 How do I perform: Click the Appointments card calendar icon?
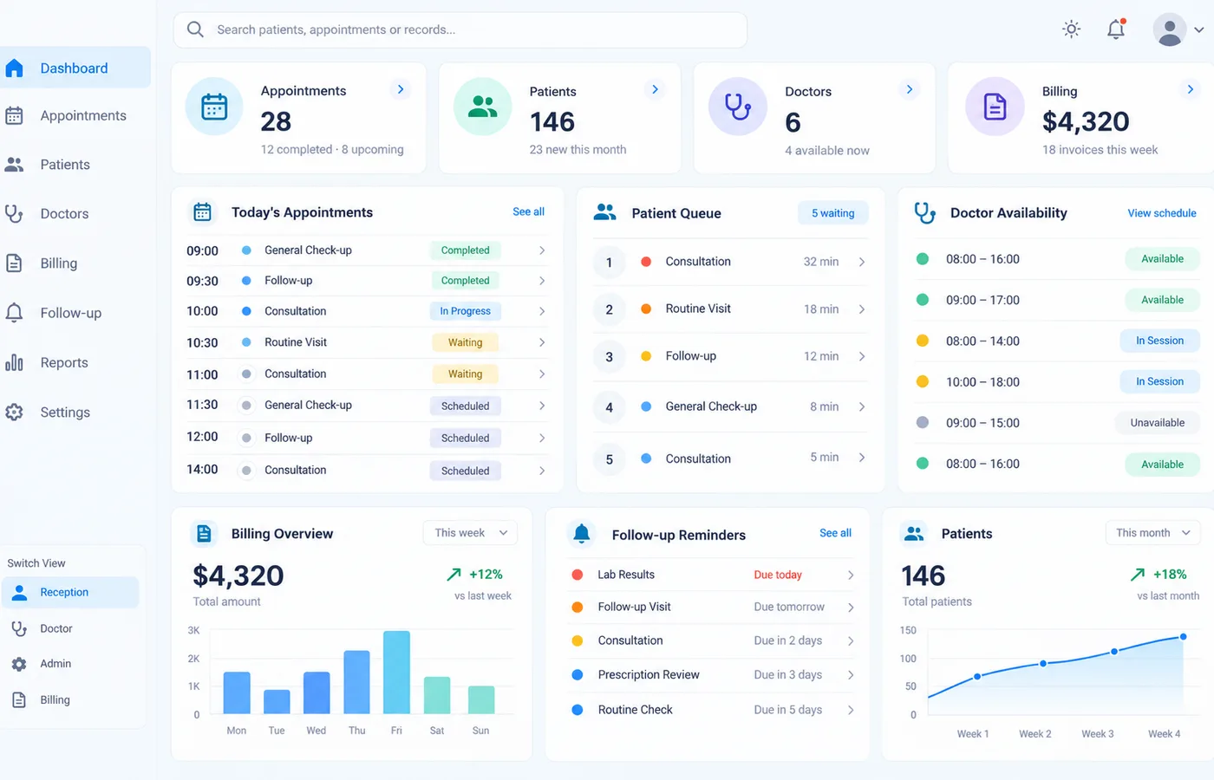pyautogui.click(x=214, y=107)
